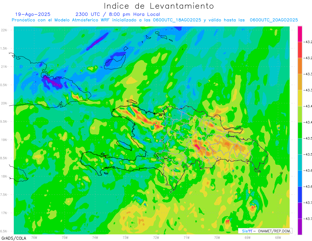Click the '72W' longitude label

coord(156,238)
